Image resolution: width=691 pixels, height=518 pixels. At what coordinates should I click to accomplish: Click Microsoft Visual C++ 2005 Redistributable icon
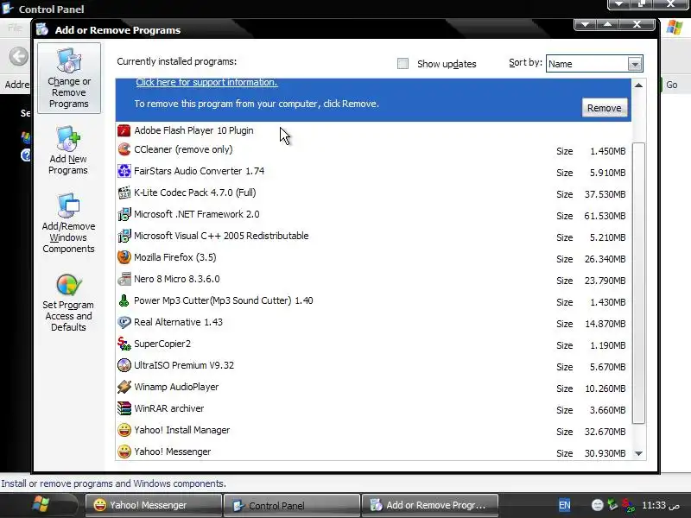124,236
